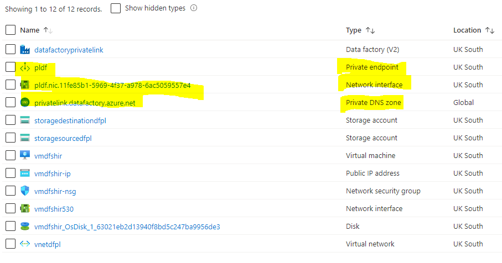Tick the vmdfshir530 row checkbox
502x263 pixels.
click(11, 208)
